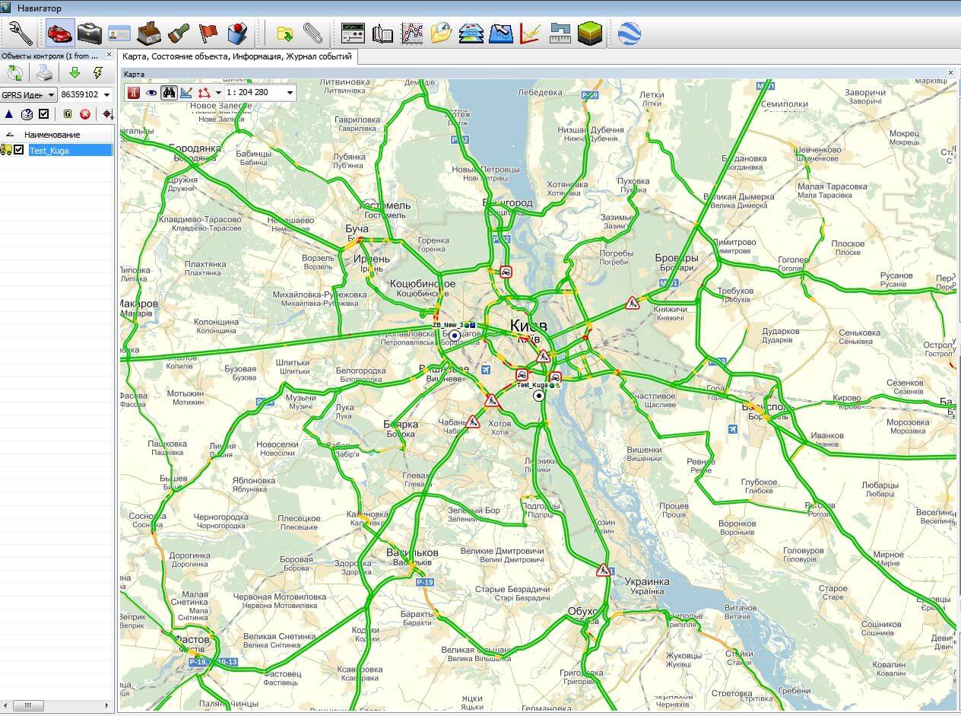Open the line graph chart icon
961x716 pixels.
[412, 33]
